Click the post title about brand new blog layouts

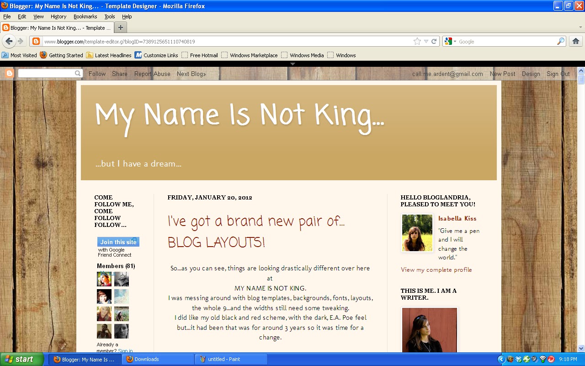click(256, 231)
